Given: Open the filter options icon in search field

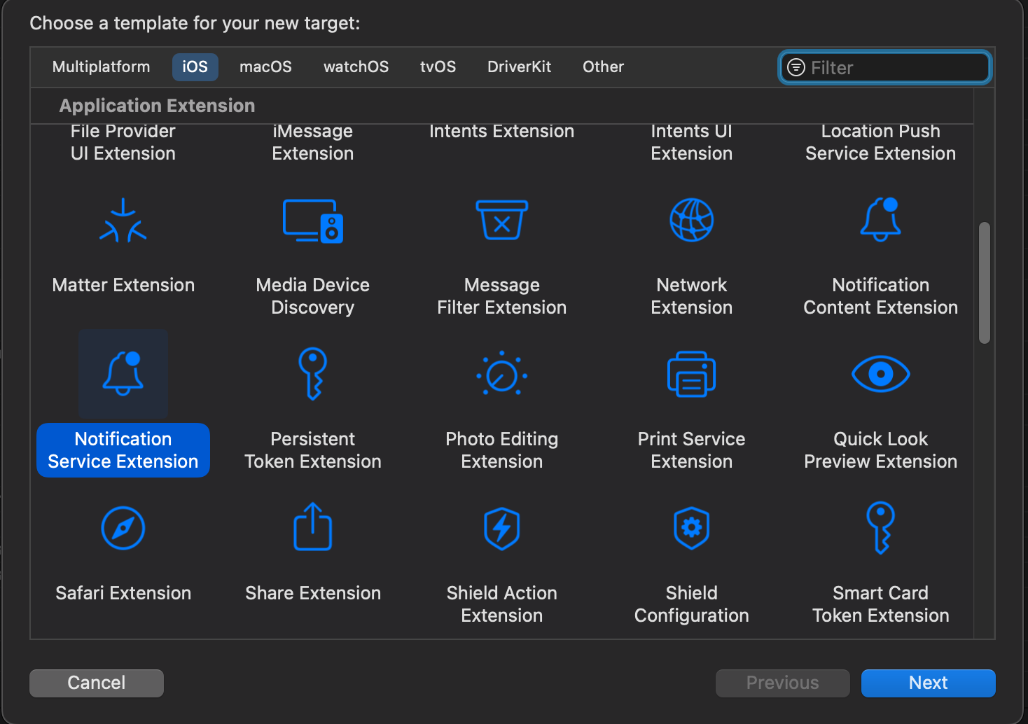Looking at the screenshot, I should [x=796, y=67].
